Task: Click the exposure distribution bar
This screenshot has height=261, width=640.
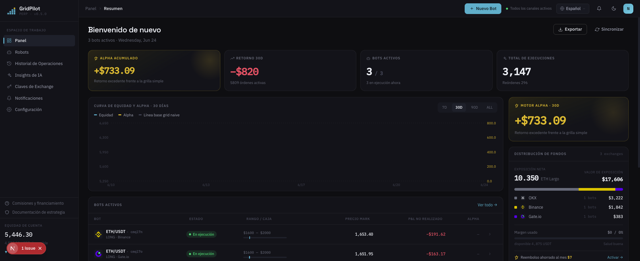Action: point(569,189)
